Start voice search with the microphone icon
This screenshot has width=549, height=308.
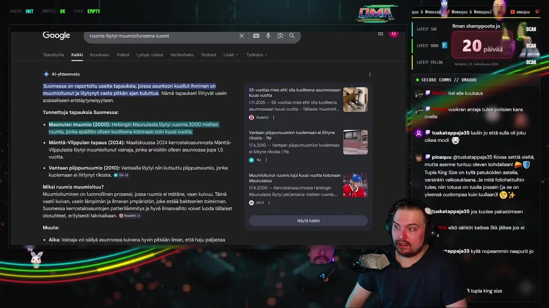coord(268,36)
